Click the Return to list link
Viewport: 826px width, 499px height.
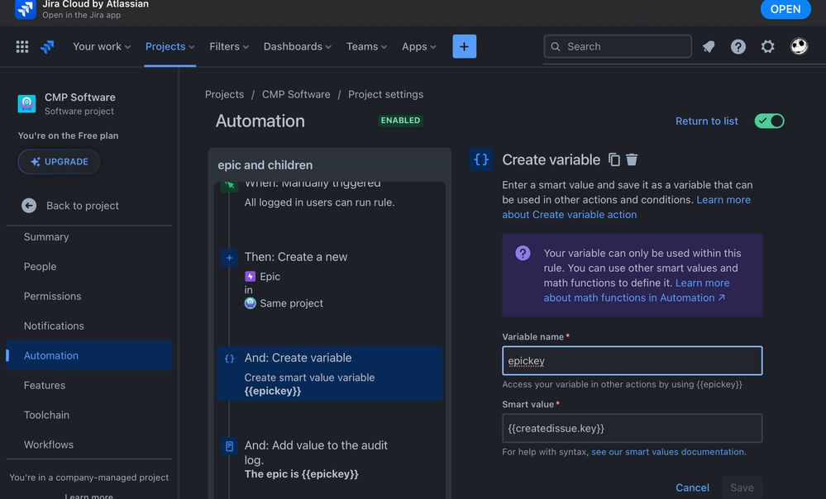coord(706,121)
